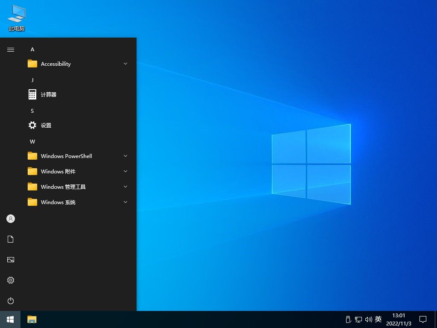Open the user account icon in Start sidebar

(x=11, y=219)
